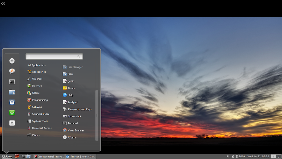Select the Sound & Video category

pyautogui.click(x=40, y=114)
